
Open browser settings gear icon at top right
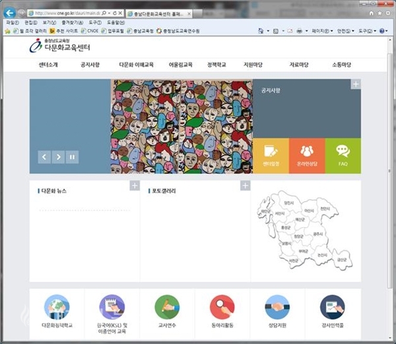click(388, 13)
